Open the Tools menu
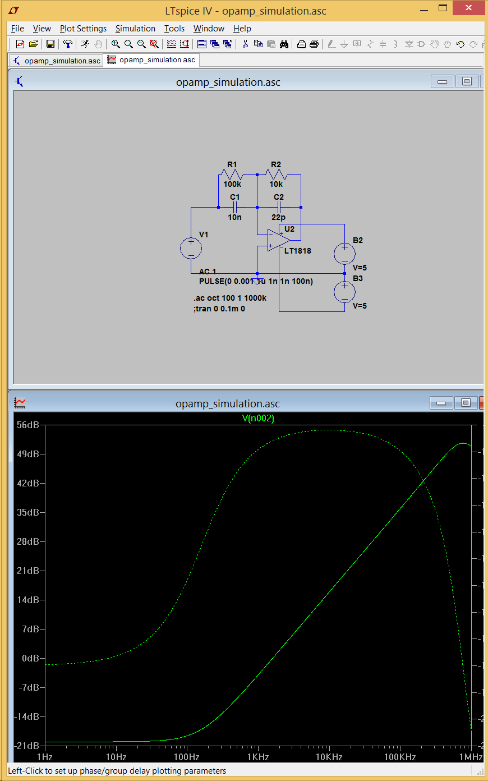 tap(174, 29)
